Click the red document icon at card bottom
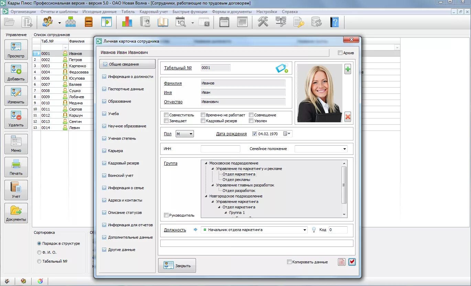The image size is (471, 286). tap(341, 262)
